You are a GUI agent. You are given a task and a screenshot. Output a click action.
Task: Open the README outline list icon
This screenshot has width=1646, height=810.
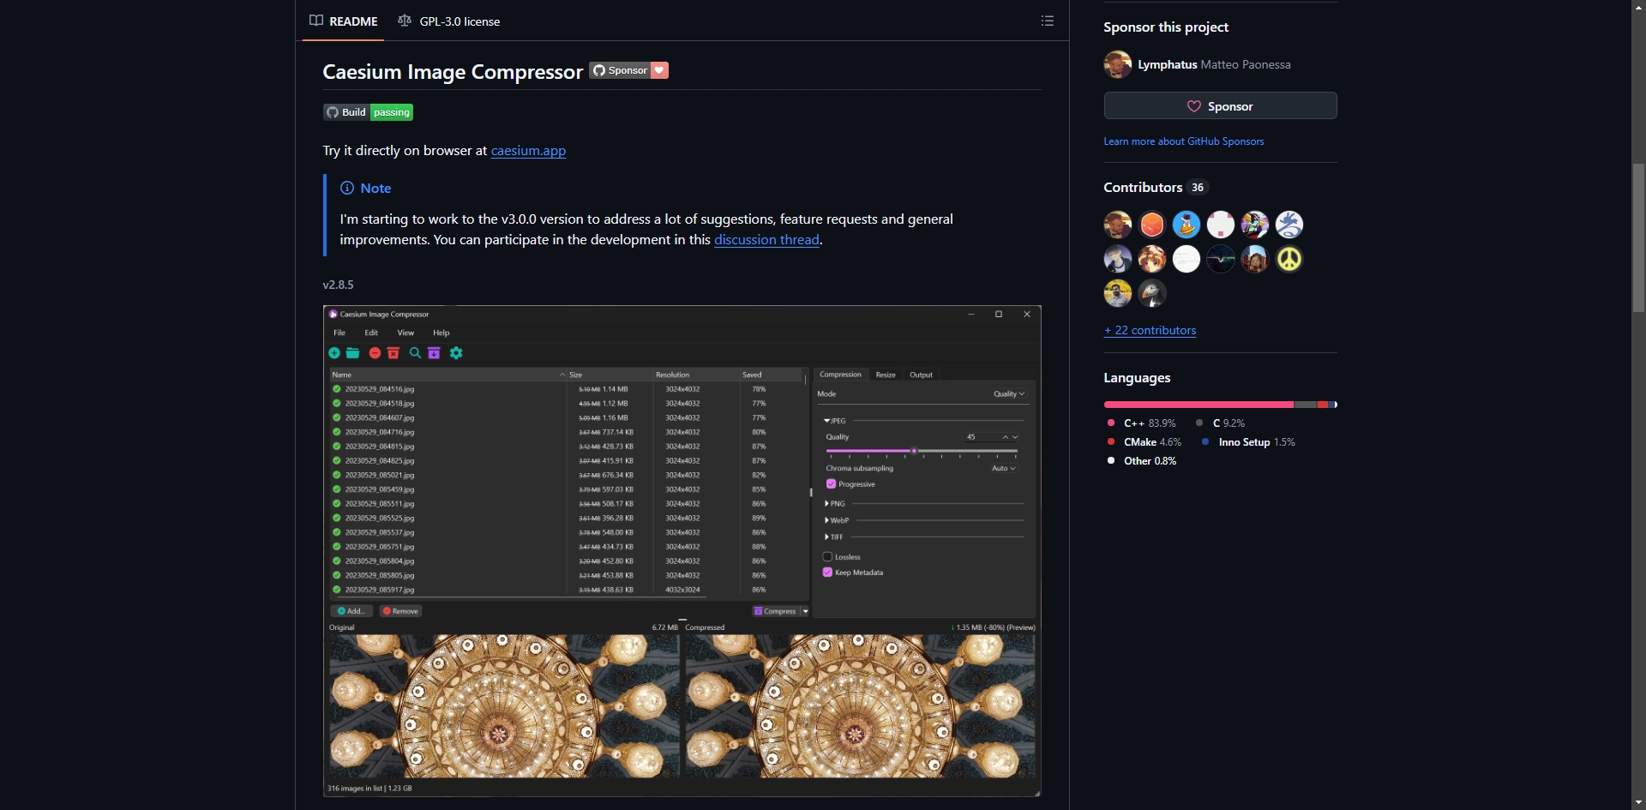tap(1047, 21)
